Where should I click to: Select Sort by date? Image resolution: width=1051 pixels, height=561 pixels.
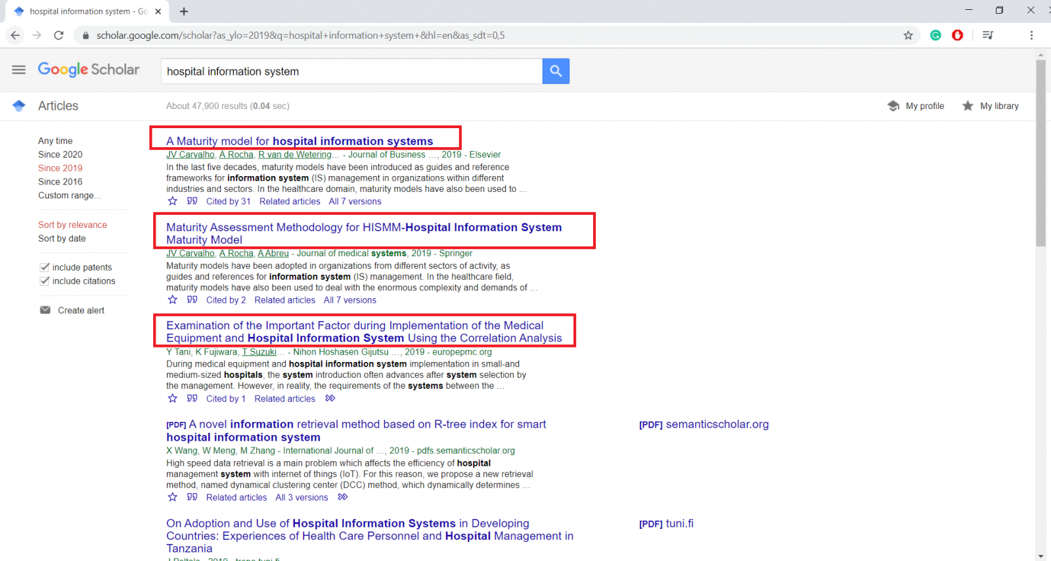tap(62, 238)
